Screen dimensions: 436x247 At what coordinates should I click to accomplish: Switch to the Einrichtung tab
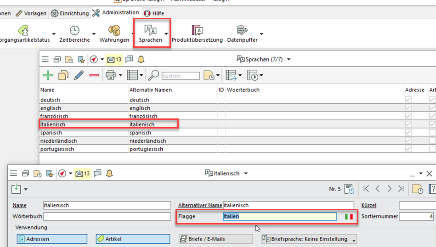point(70,13)
